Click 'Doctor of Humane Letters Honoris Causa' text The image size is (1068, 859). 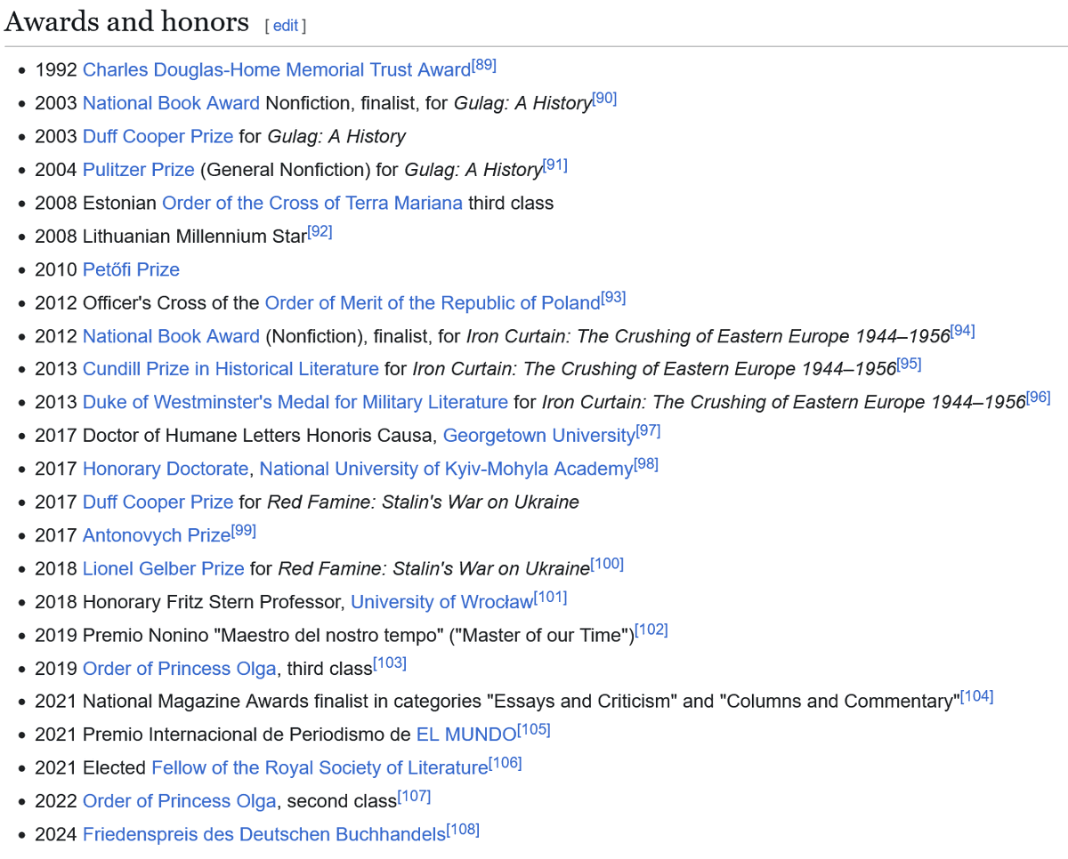(x=260, y=436)
